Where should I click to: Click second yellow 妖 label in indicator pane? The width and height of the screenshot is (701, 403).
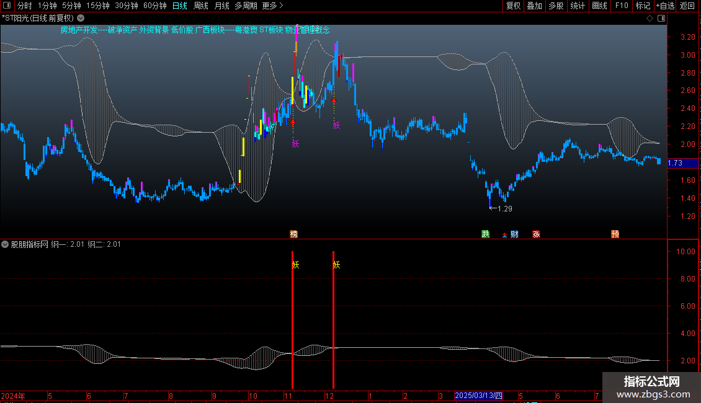click(x=337, y=265)
